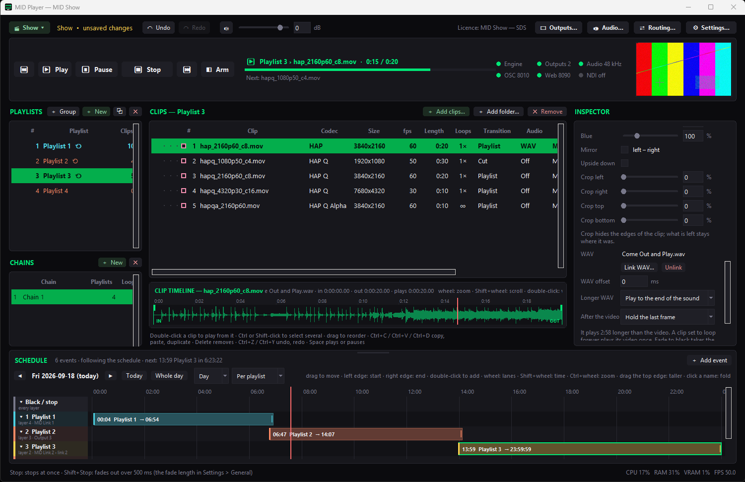The width and height of the screenshot is (745, 482).
Task: Select the hapq_2160p60_c8.mov clip row
Action: (x=354, y=176)
